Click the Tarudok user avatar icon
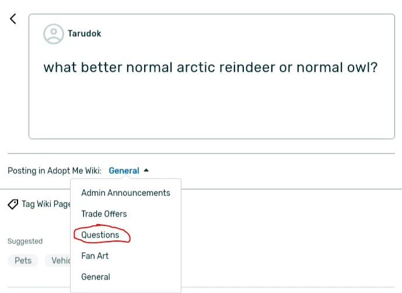The height and width of the screenshot is (293, 402). click(x=54, y=34)
